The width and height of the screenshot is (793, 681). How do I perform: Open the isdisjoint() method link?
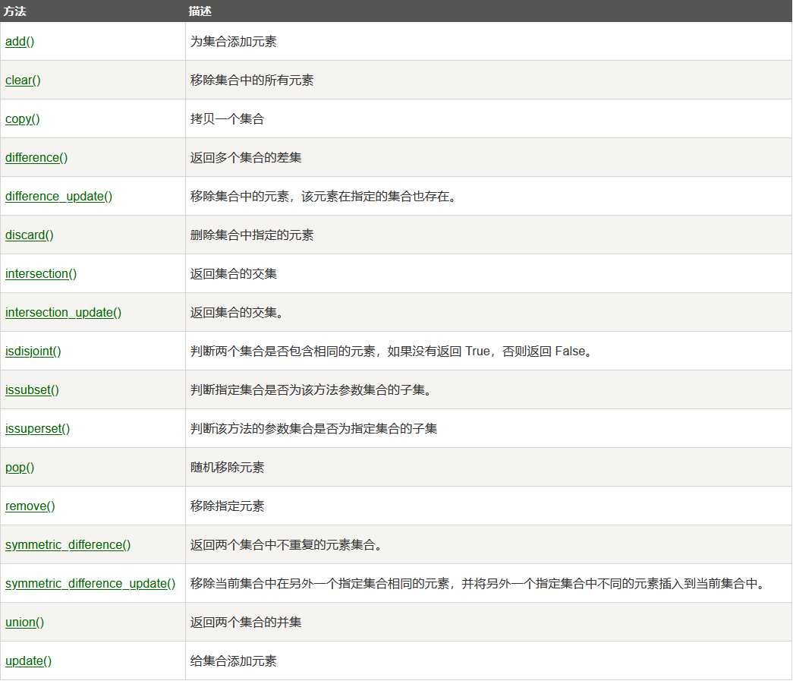point(33,351)
